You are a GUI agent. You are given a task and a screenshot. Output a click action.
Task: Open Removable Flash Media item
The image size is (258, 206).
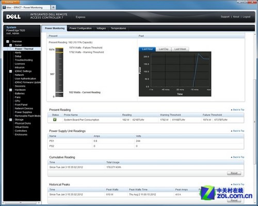point(28,116)
